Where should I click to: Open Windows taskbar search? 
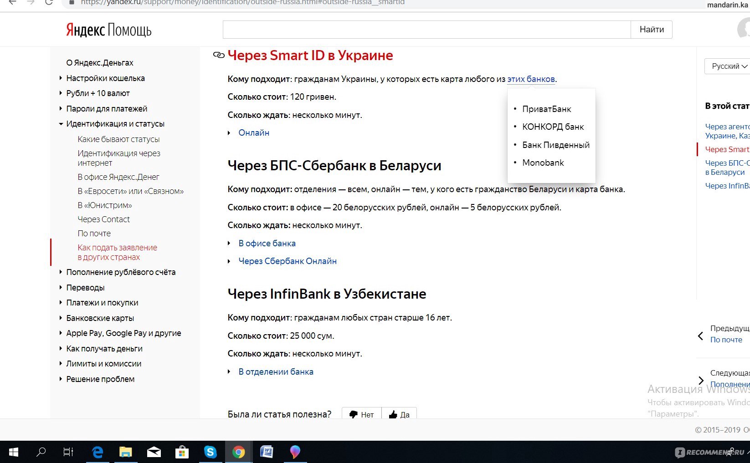[x=41, y=452]
